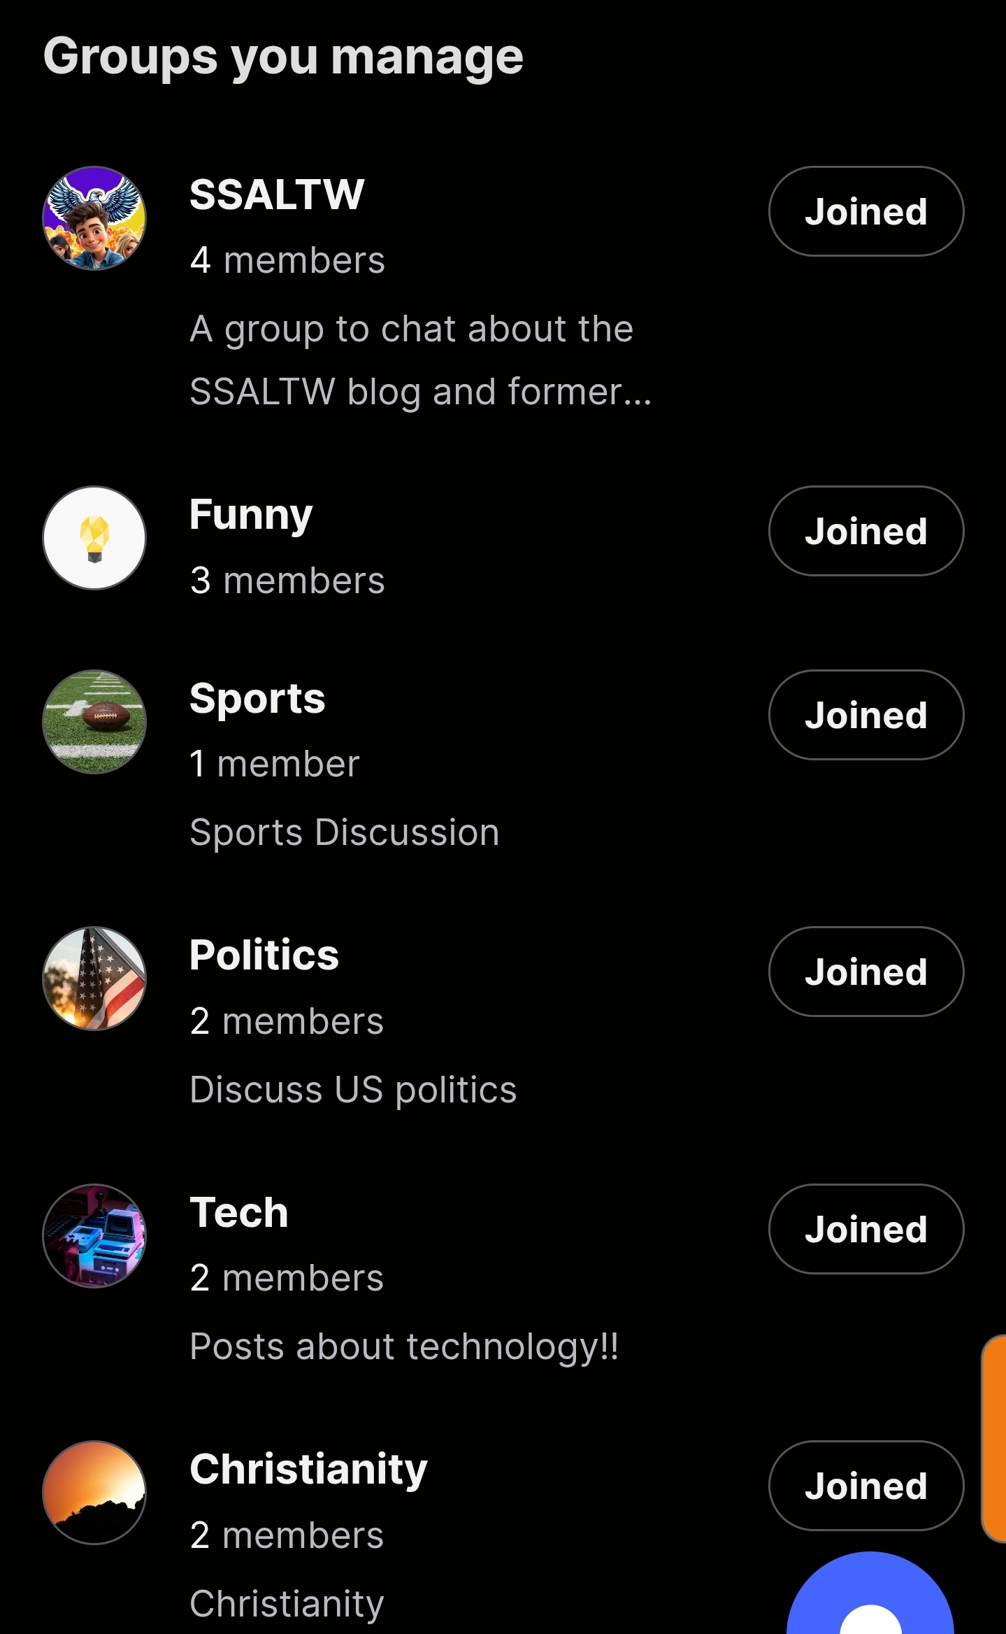The image size is (1006, 1634).
Task: Click Joined button next to Tech
Action: 865,1229
